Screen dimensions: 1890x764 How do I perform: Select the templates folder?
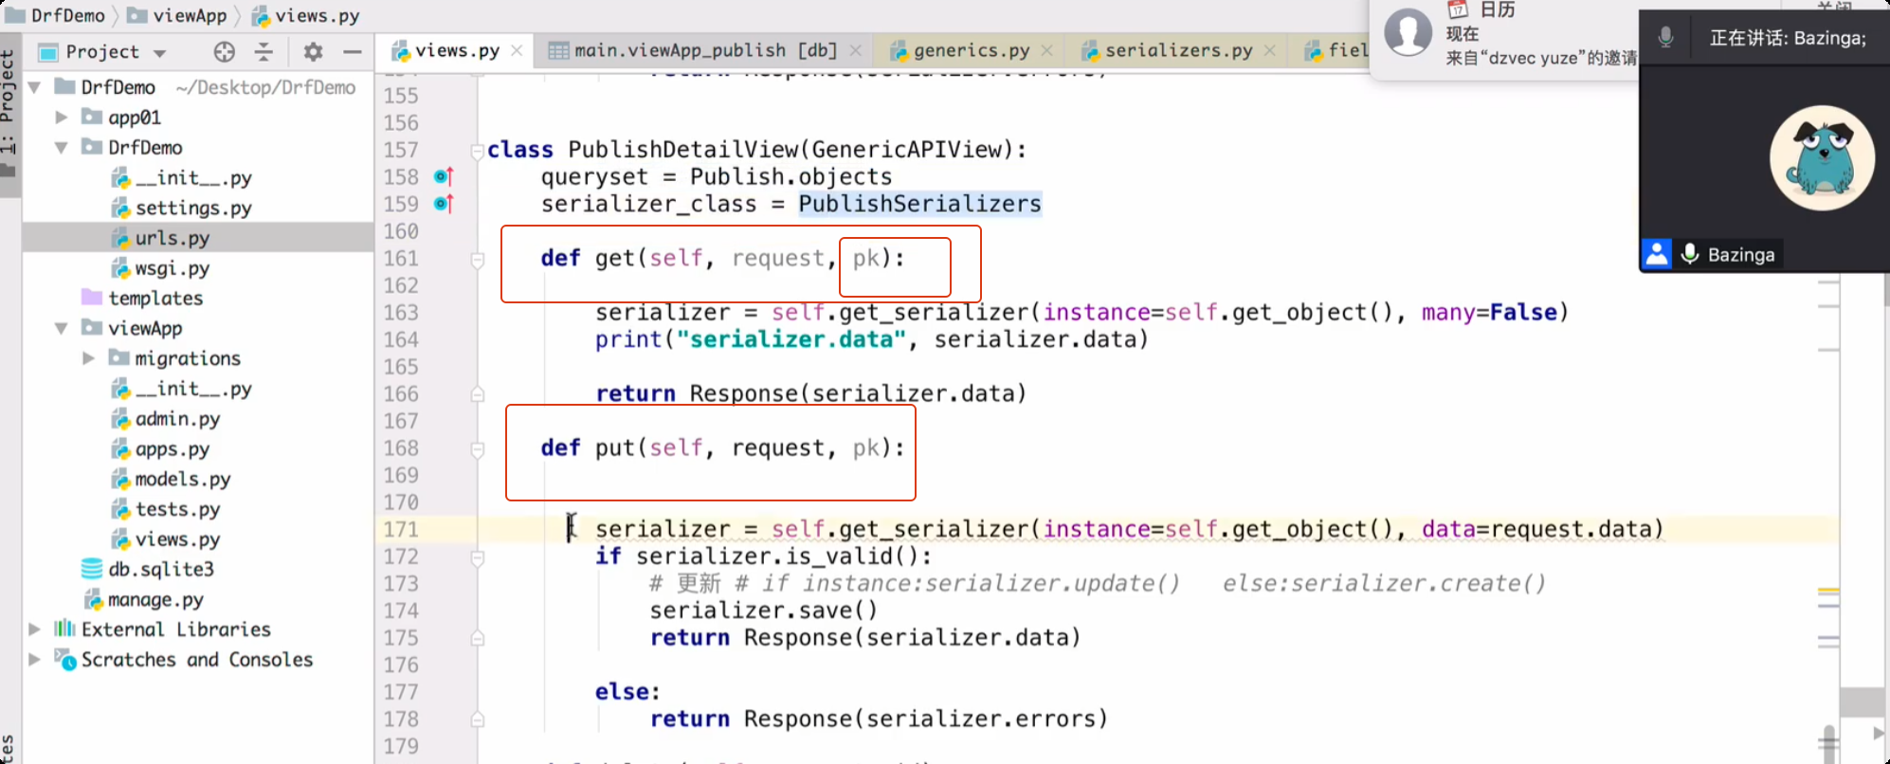(x=154, y=299)
